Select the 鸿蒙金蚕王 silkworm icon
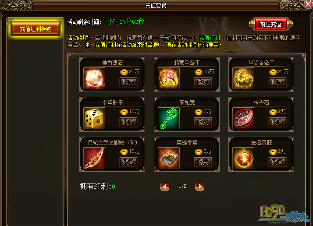The width and height of the screenshot is (313, 226). pyautogui.click(x=169, y=78)
